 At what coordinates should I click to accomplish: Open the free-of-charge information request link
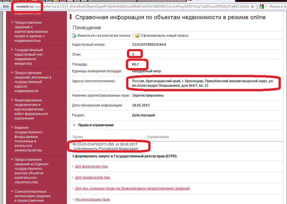coord(132,188)
